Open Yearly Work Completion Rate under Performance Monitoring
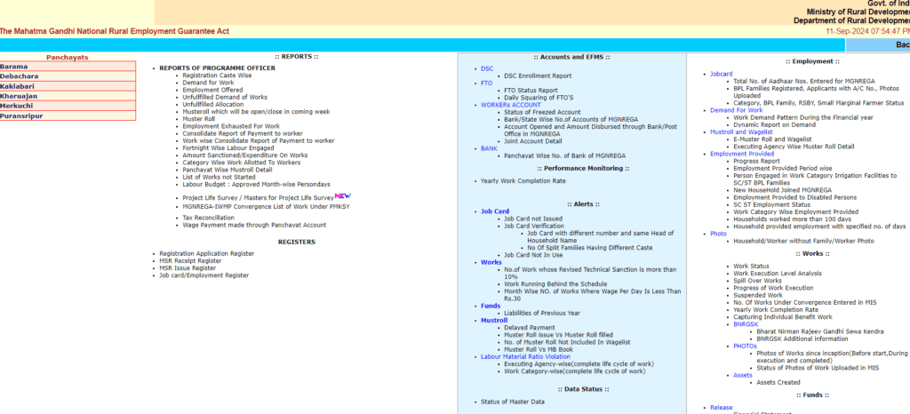The width and height of the screenshot is (910, 414). (523, 181)
